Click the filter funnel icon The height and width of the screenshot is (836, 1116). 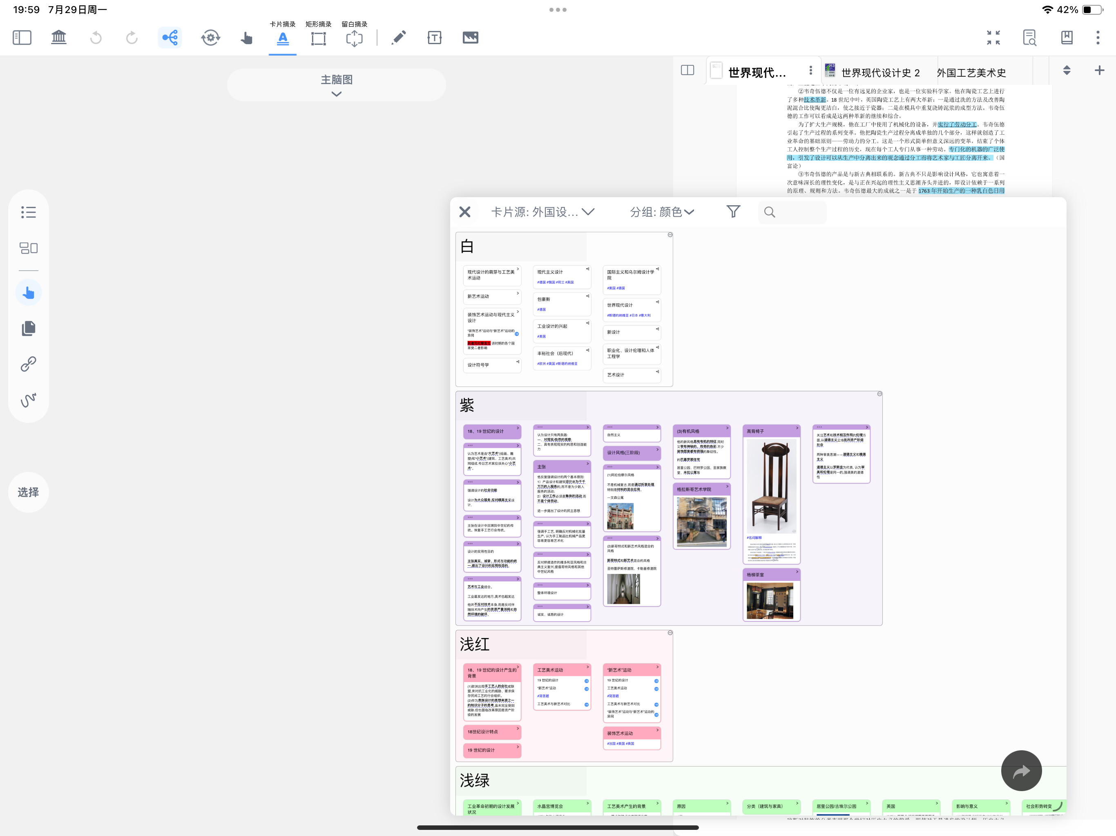click(734, 212)
